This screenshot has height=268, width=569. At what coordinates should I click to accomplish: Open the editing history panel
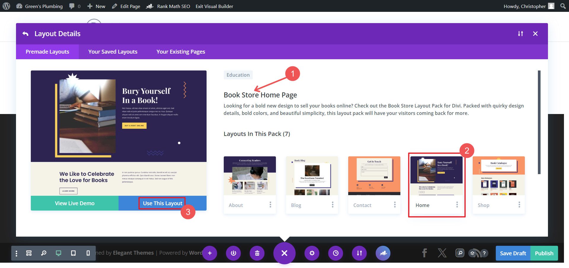pos(335,253)
